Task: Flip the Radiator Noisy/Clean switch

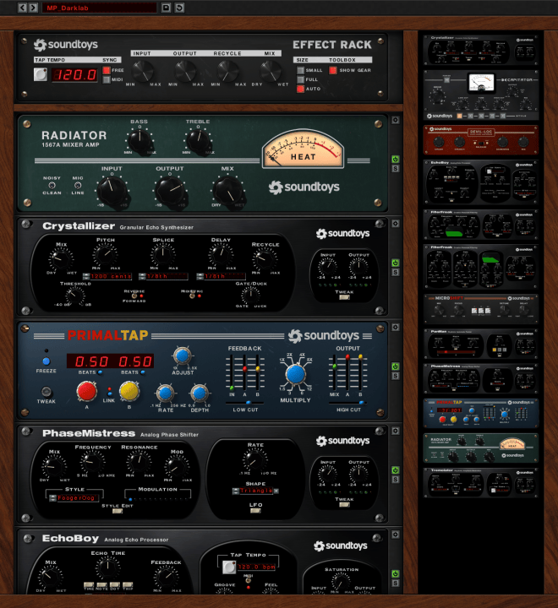Action: point(52,185)
